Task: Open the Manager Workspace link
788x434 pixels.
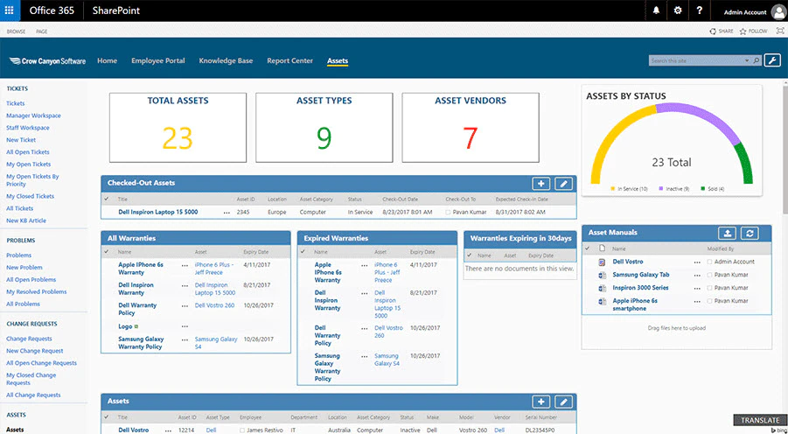Action: [x=33, y=115]
